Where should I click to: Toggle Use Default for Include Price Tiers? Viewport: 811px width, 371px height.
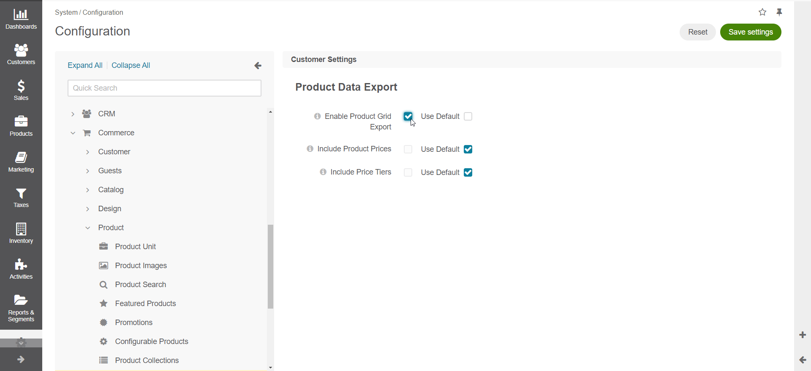[468, 172]
